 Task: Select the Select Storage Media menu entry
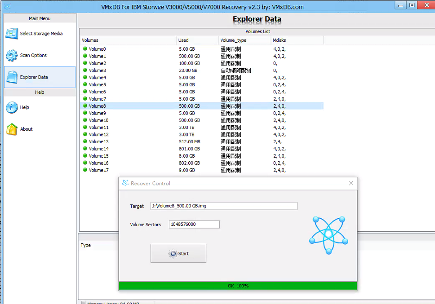pyautogui.click(x=40, y=34)
